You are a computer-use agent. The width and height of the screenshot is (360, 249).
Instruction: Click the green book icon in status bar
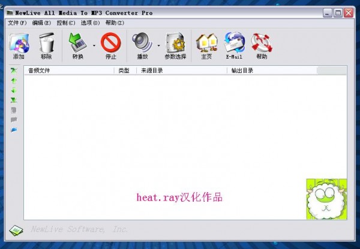(x=16, y=230)
